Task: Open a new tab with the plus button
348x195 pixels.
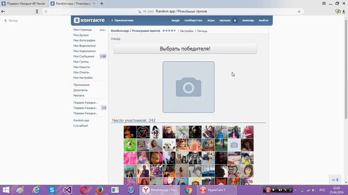Action: pos(102,3)
